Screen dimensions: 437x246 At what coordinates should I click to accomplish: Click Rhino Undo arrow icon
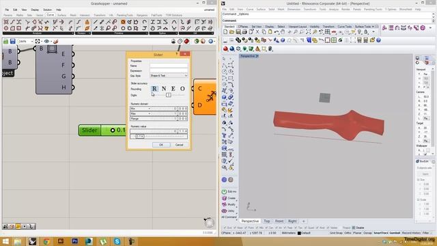[277, 32]
